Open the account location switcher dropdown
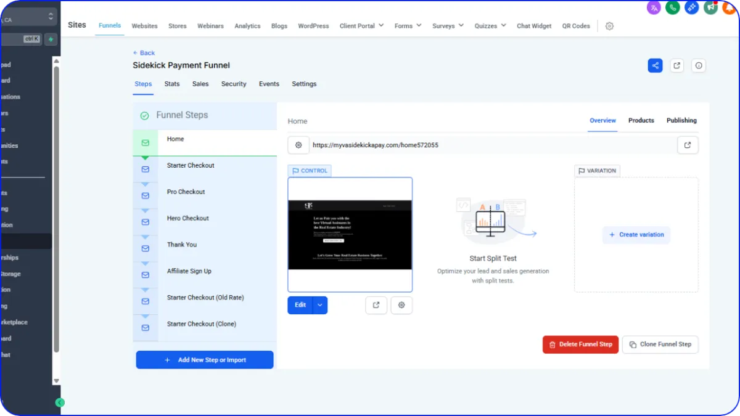The image size is (740, 416). pos(28,17)
